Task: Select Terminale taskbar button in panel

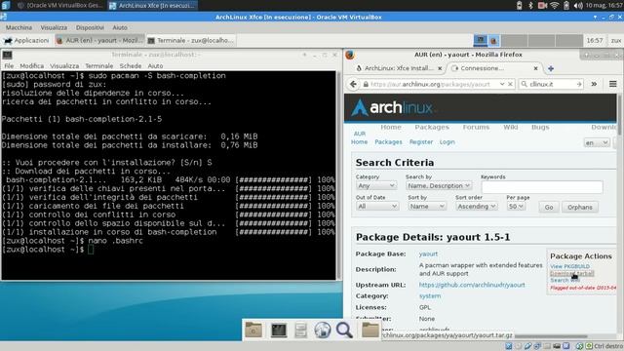Action: tap(191, 40)
